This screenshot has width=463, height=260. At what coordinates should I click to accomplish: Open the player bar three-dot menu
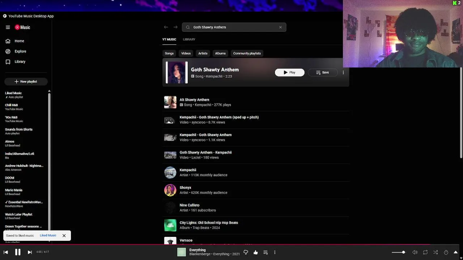(x=275, y=252)
